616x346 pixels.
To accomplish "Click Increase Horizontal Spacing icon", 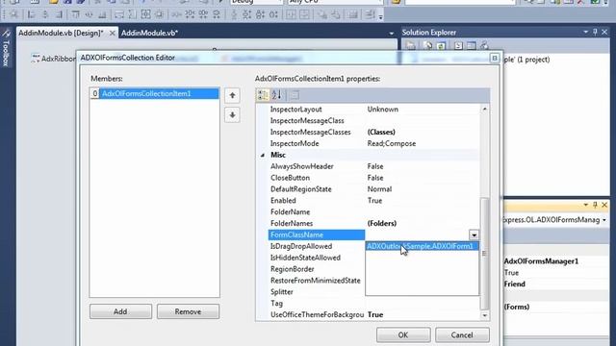I will click(190, 14).
